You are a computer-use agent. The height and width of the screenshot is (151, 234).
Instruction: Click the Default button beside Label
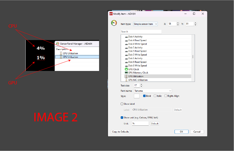click(178, 110)
